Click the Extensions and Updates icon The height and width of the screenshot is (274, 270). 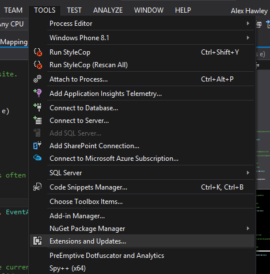pyautogui.click(x=37, y=241)
